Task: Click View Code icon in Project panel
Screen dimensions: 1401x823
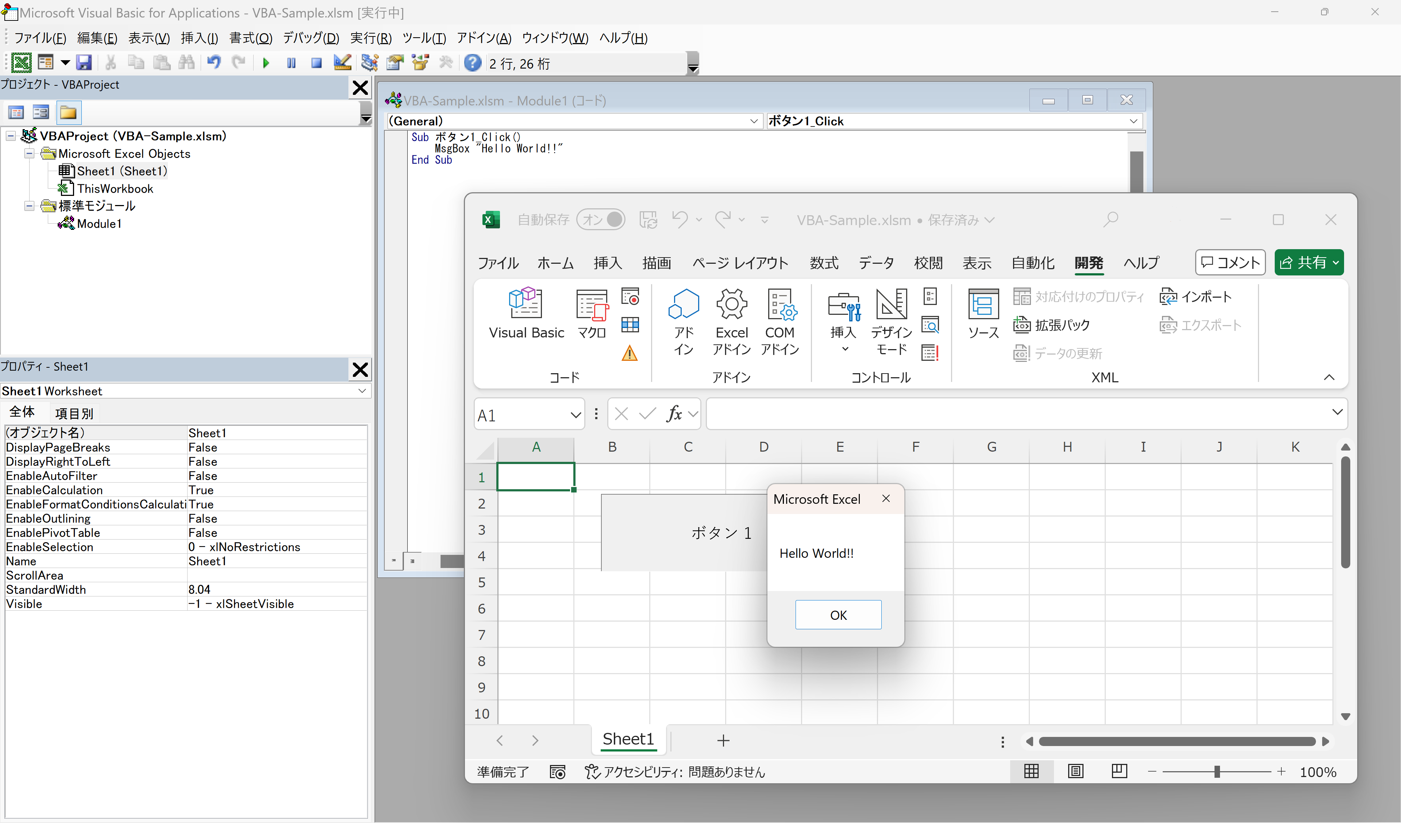Action: coord(16,113)
